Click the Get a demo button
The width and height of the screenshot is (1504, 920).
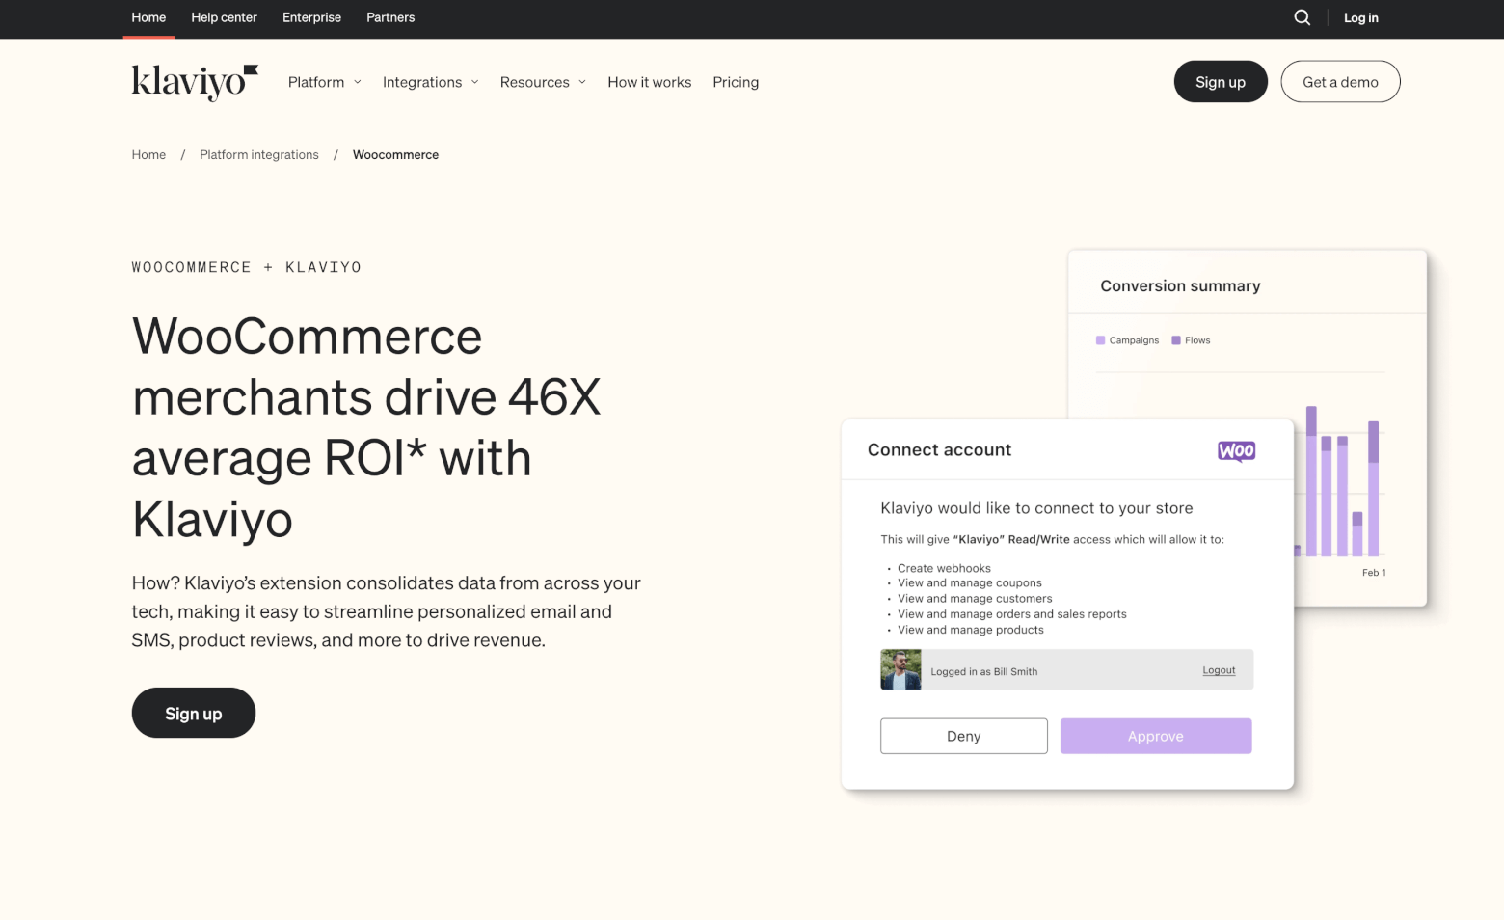coord(1340,82)
